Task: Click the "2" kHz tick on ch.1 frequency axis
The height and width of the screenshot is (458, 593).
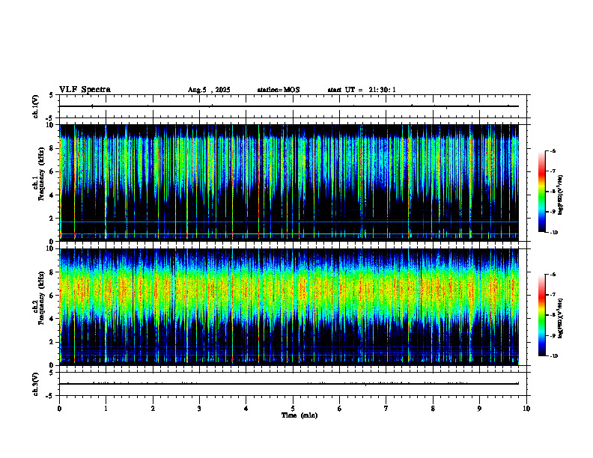Action: coord(53,219)
